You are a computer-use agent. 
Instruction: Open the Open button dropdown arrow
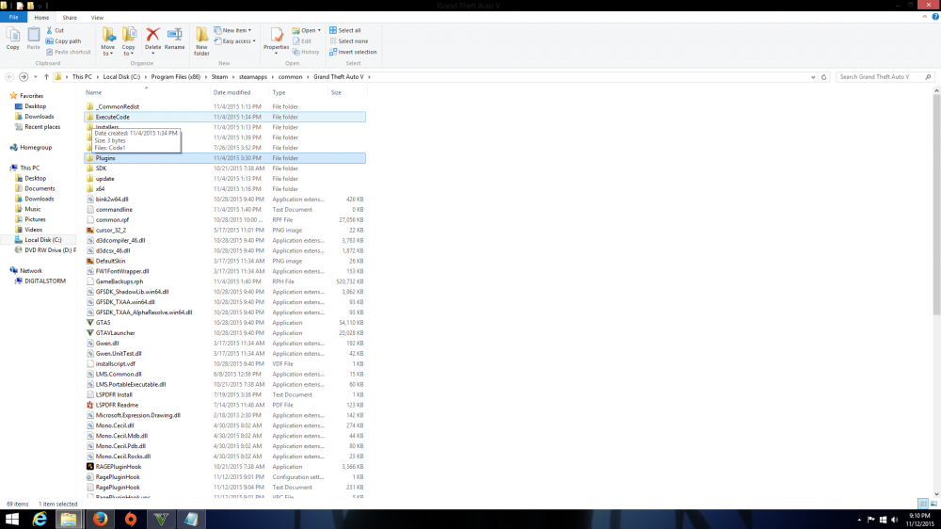pyautogui.click(x=319, y=30)
